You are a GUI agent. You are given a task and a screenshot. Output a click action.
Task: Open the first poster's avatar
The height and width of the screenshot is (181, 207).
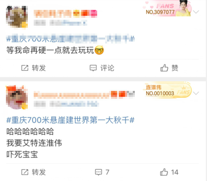coord(17,17)
